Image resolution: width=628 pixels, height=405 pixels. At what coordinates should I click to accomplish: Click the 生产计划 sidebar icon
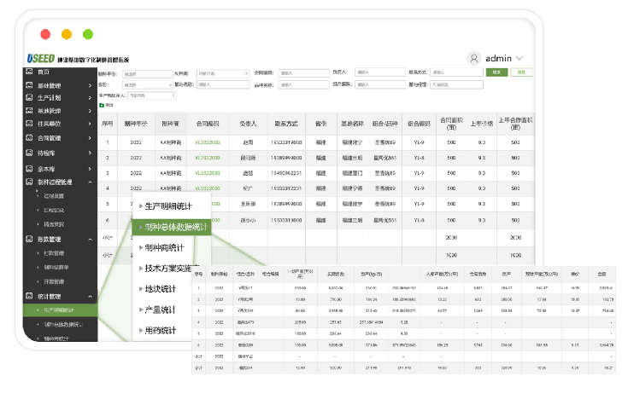coord(31,98)
